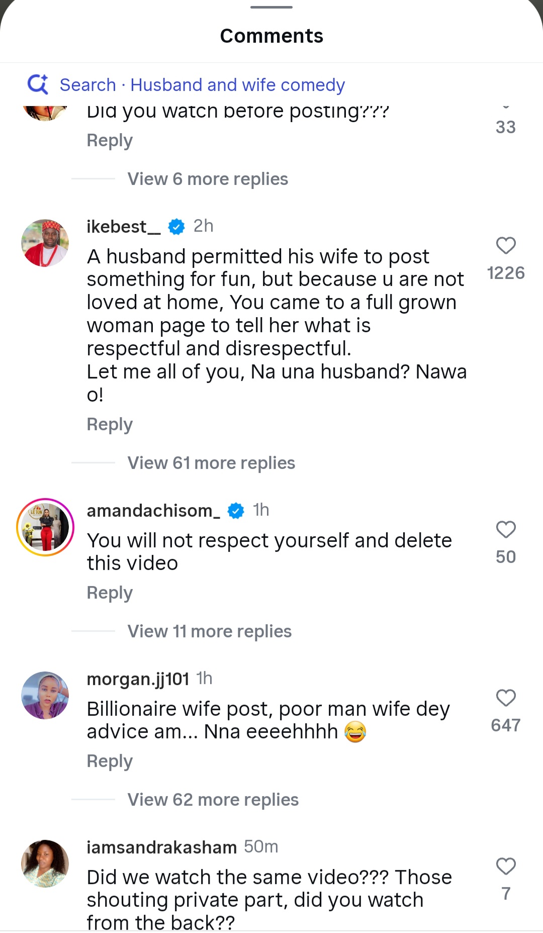Expand 11 more replies under amandachisom_'s comment

(x=209, y=631)
